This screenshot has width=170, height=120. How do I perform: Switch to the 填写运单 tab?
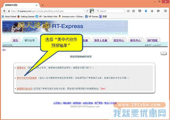30,40
